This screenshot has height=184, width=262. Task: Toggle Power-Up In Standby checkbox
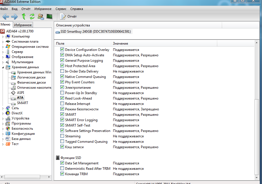(x=62, y=93)
